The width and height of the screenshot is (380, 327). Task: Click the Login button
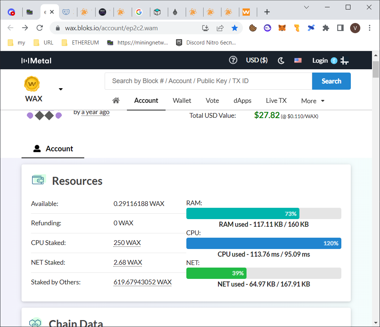pyautogui.click(x=320, y=61)
